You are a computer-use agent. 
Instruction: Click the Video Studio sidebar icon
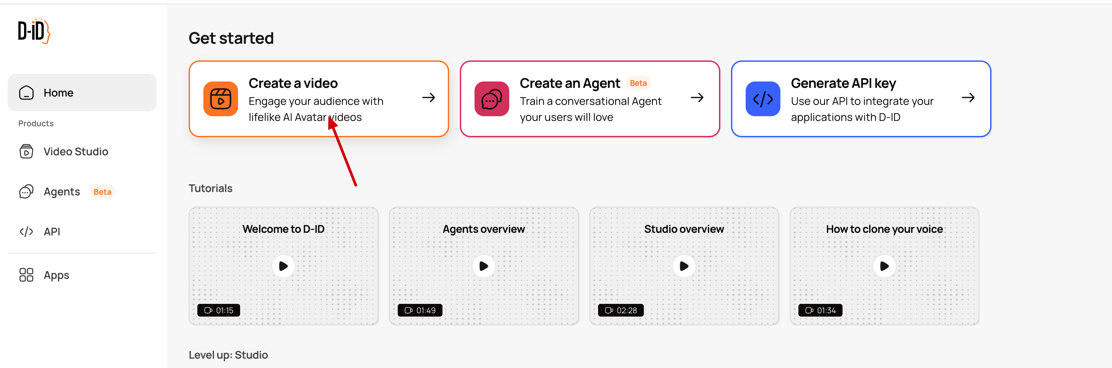coord(26,152)
